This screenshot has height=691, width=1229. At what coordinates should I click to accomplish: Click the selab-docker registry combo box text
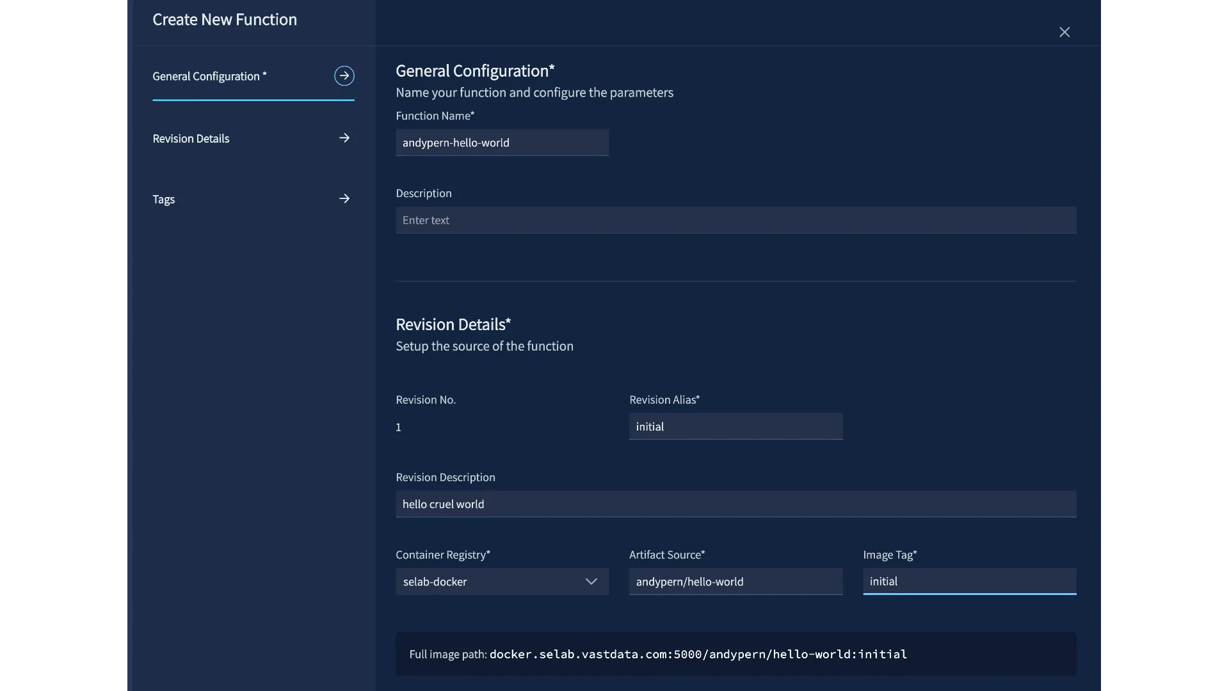(435, 582)
